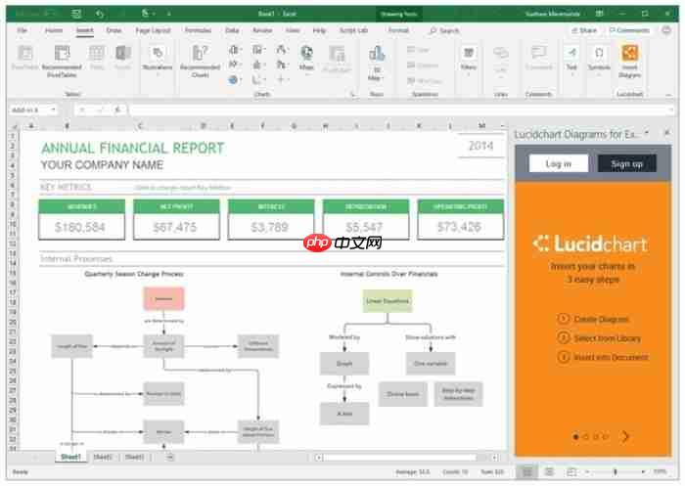685x486 pixels.
Task: Open the Ribbon Display Options icon
Action: (x=599, y=14)
